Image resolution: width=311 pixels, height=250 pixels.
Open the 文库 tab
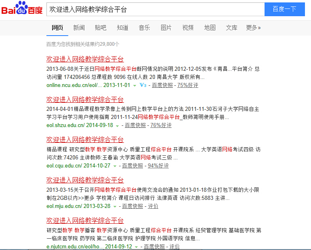click(231, 28)
